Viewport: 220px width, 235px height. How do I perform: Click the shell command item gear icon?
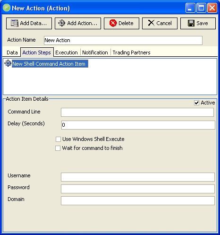pos(8,63)
